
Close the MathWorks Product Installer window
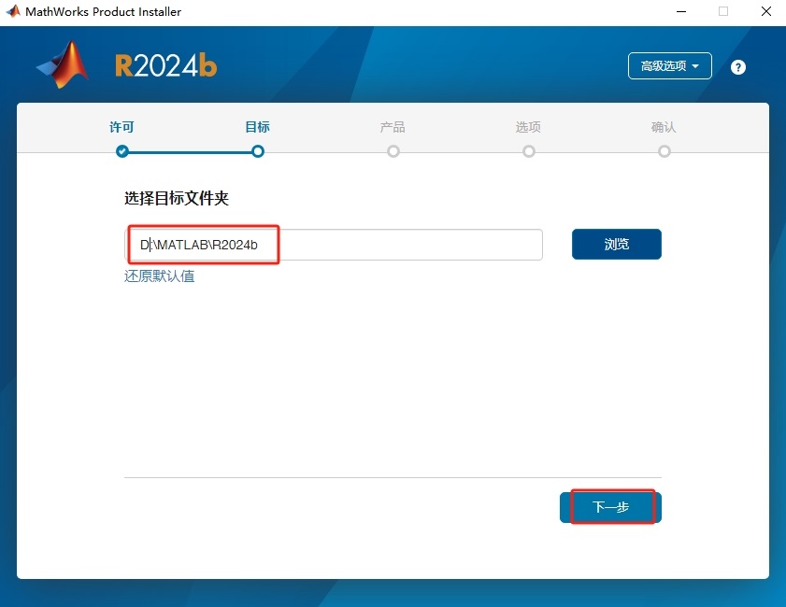coord(766,11)
